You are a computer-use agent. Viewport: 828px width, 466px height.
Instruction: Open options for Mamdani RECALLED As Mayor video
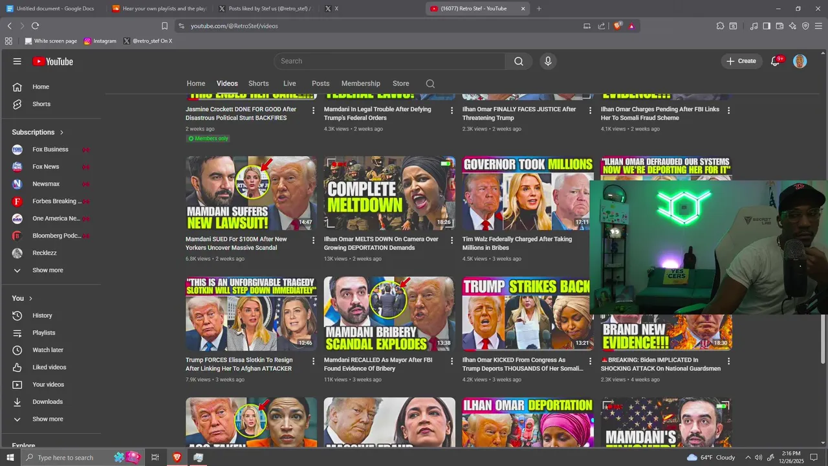[x=452, y=361]
